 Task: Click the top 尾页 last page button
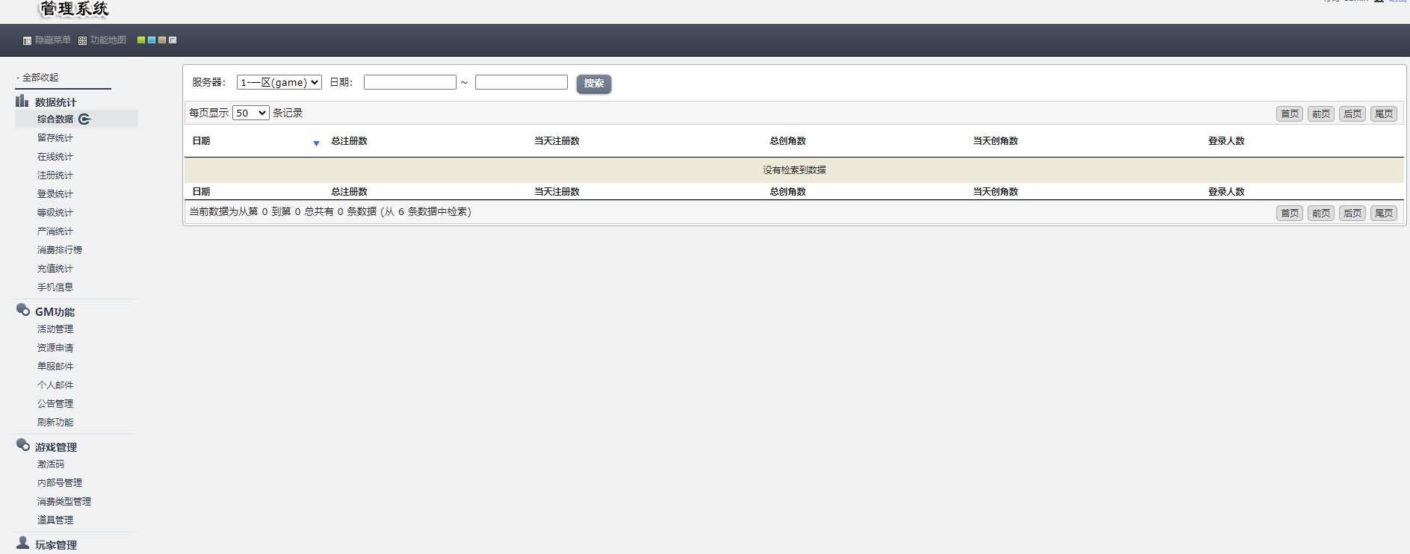coord(1383,114)
